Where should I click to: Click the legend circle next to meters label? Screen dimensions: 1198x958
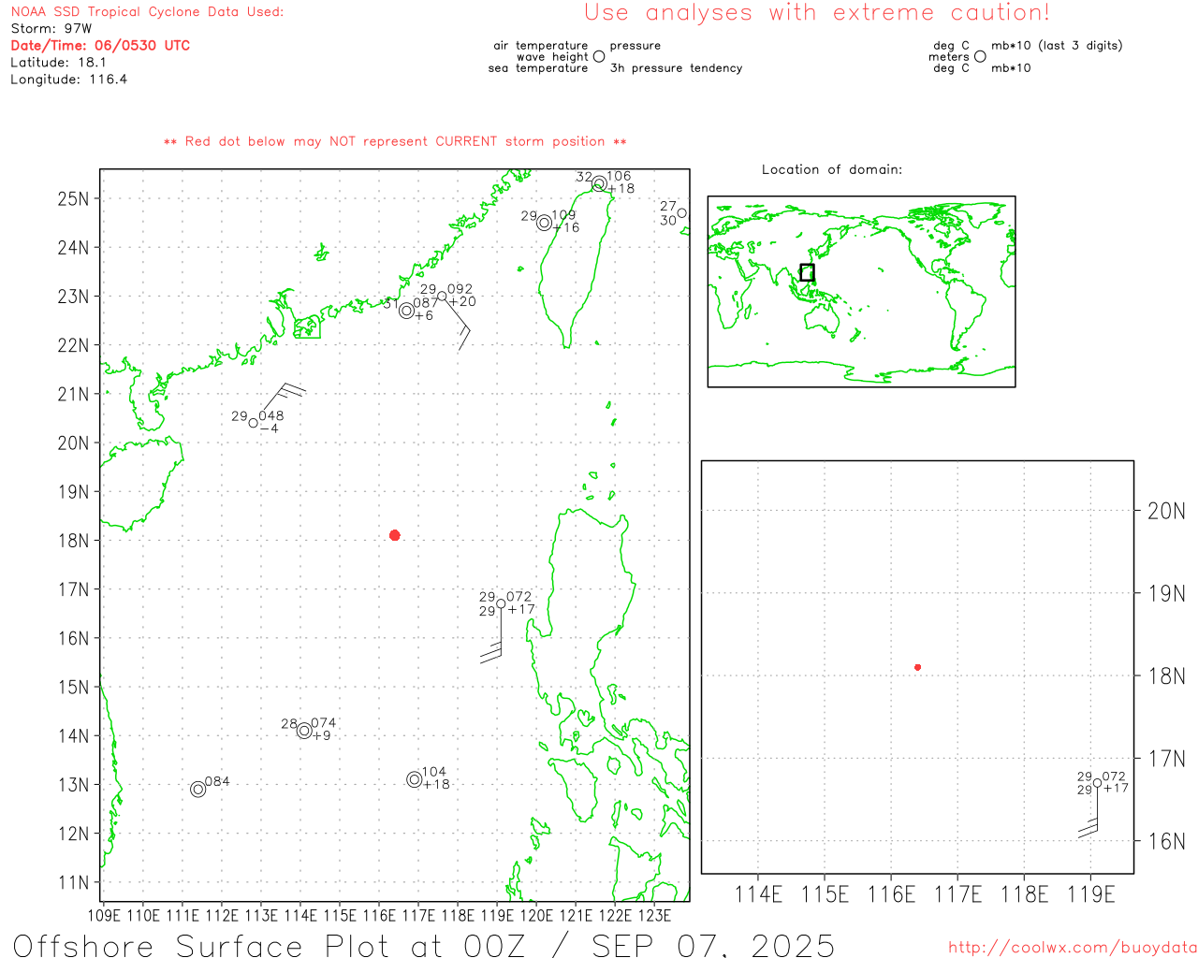click(980, 56)
